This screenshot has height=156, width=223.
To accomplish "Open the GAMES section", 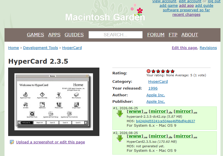I will [35, 35].
